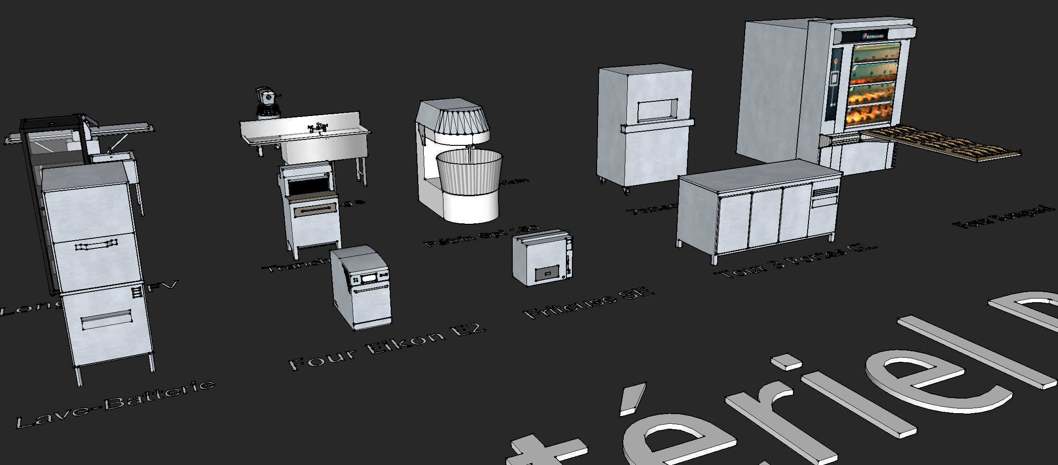Image resolution: width=1058 pixels, height=465 pixels.
Task: Click the Bongard logo on the oven
Action: pos(874,36)
